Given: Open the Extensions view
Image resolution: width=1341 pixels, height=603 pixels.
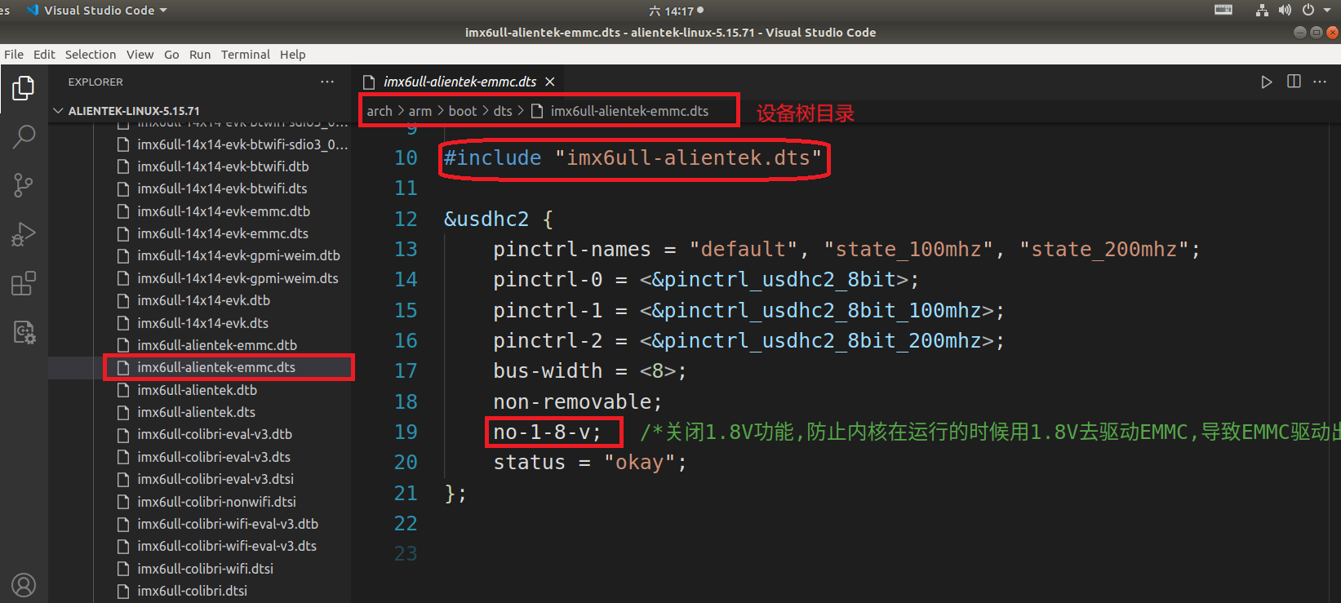Looking at the screenshot, I should tap(24, 283).
